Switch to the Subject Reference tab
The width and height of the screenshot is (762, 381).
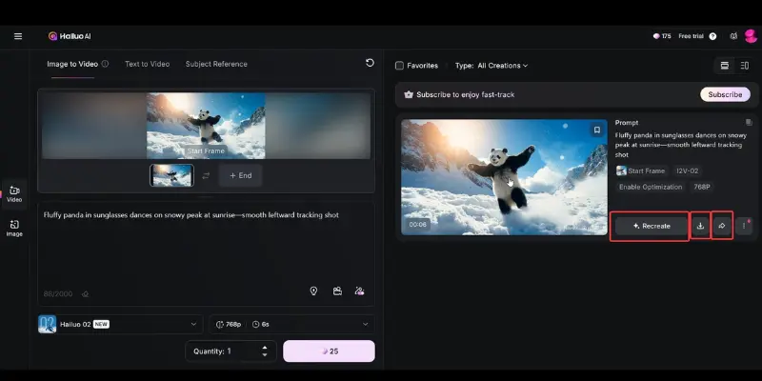tap(216, 64)
